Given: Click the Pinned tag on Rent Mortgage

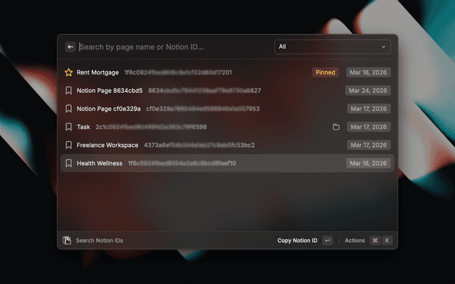Looking at the screenshot, I should point(325,72).
